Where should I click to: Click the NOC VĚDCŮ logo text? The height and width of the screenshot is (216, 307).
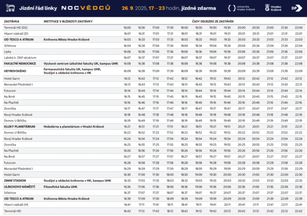click(86, 8)
